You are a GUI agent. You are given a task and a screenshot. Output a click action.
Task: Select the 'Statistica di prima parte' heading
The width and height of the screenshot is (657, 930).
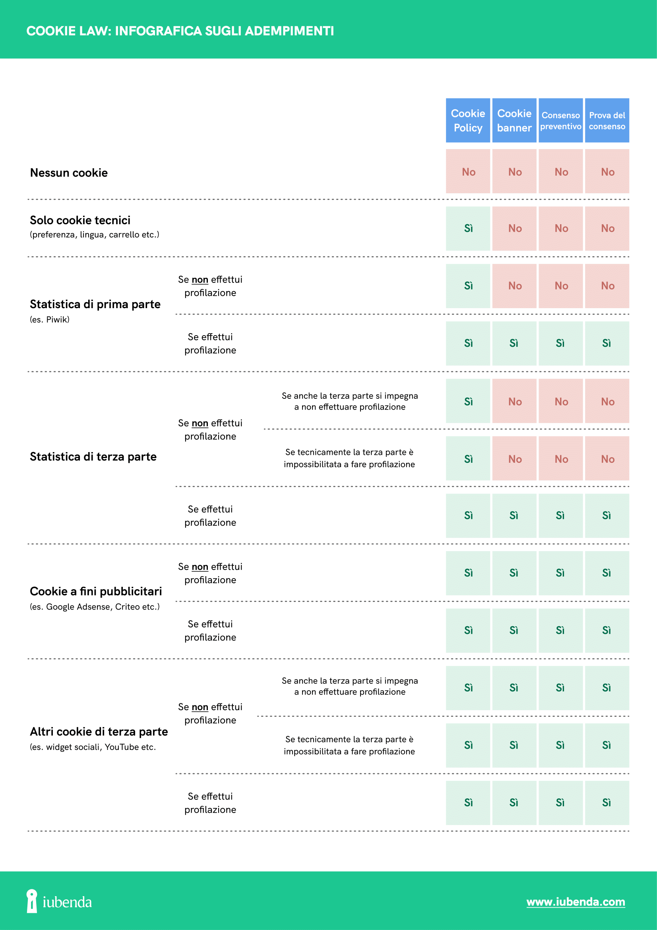(x=95, y=304)
